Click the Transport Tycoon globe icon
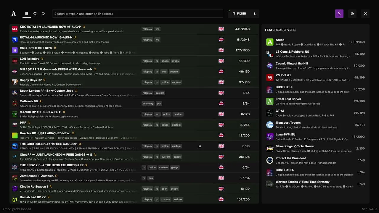 270,125
